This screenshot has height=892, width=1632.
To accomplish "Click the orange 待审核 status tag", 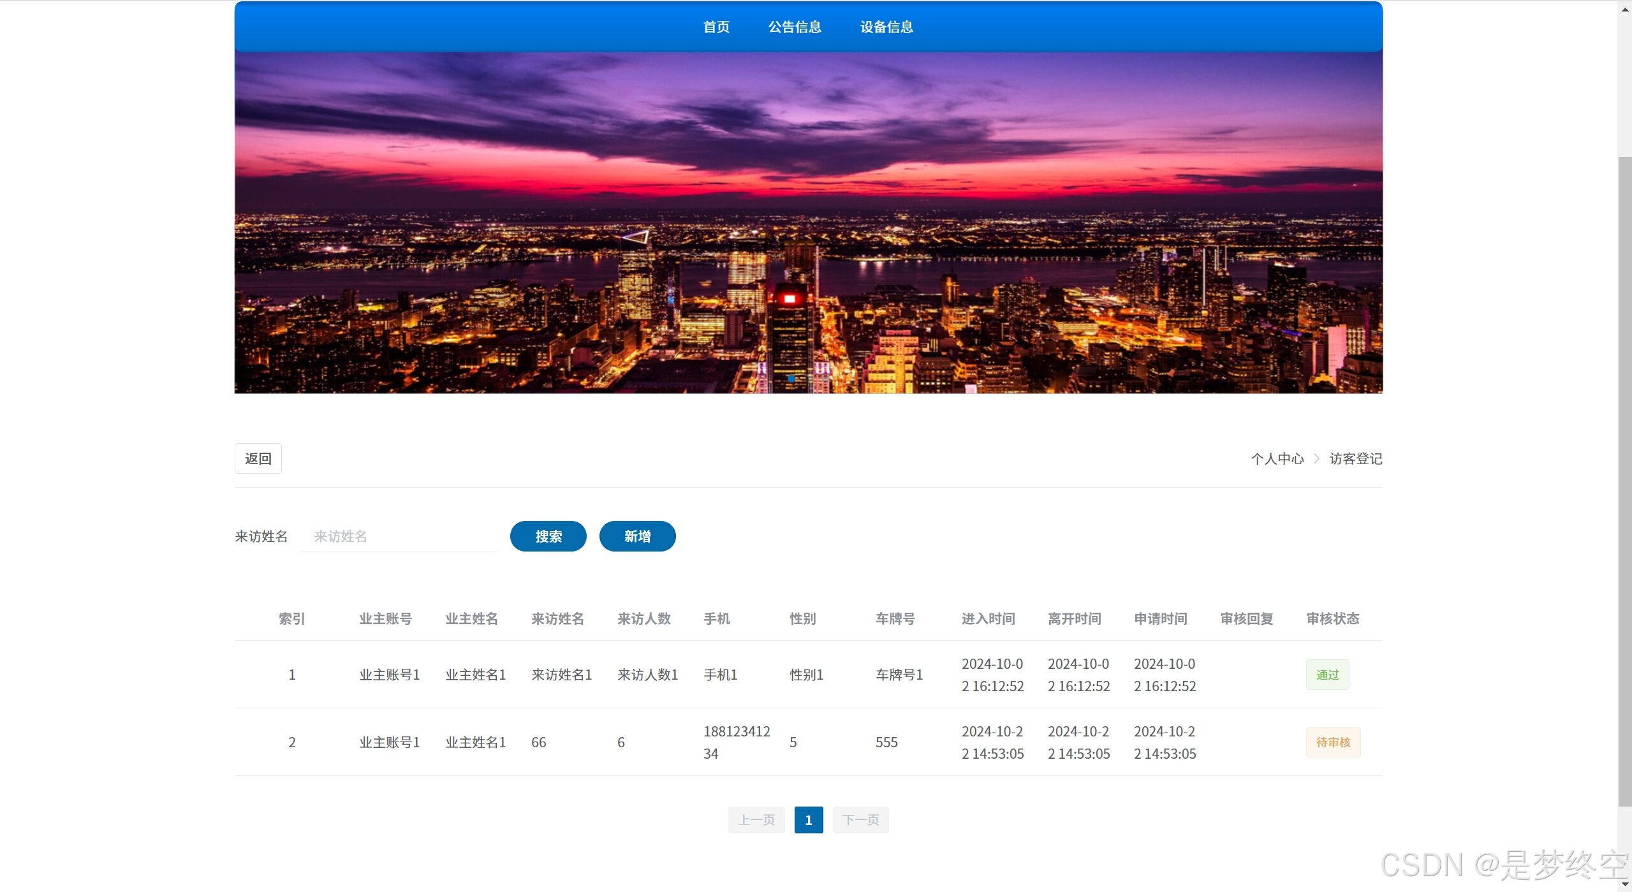I will tap(1333, 742).
